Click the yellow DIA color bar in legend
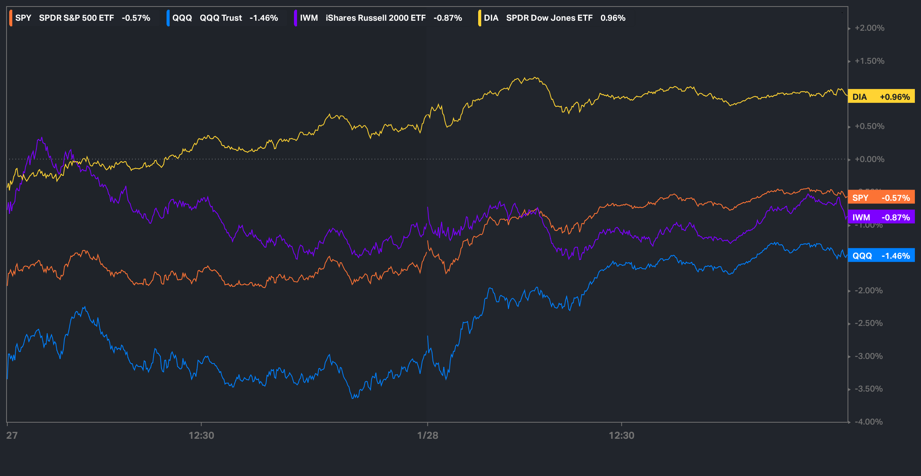 tap(480, 18)
